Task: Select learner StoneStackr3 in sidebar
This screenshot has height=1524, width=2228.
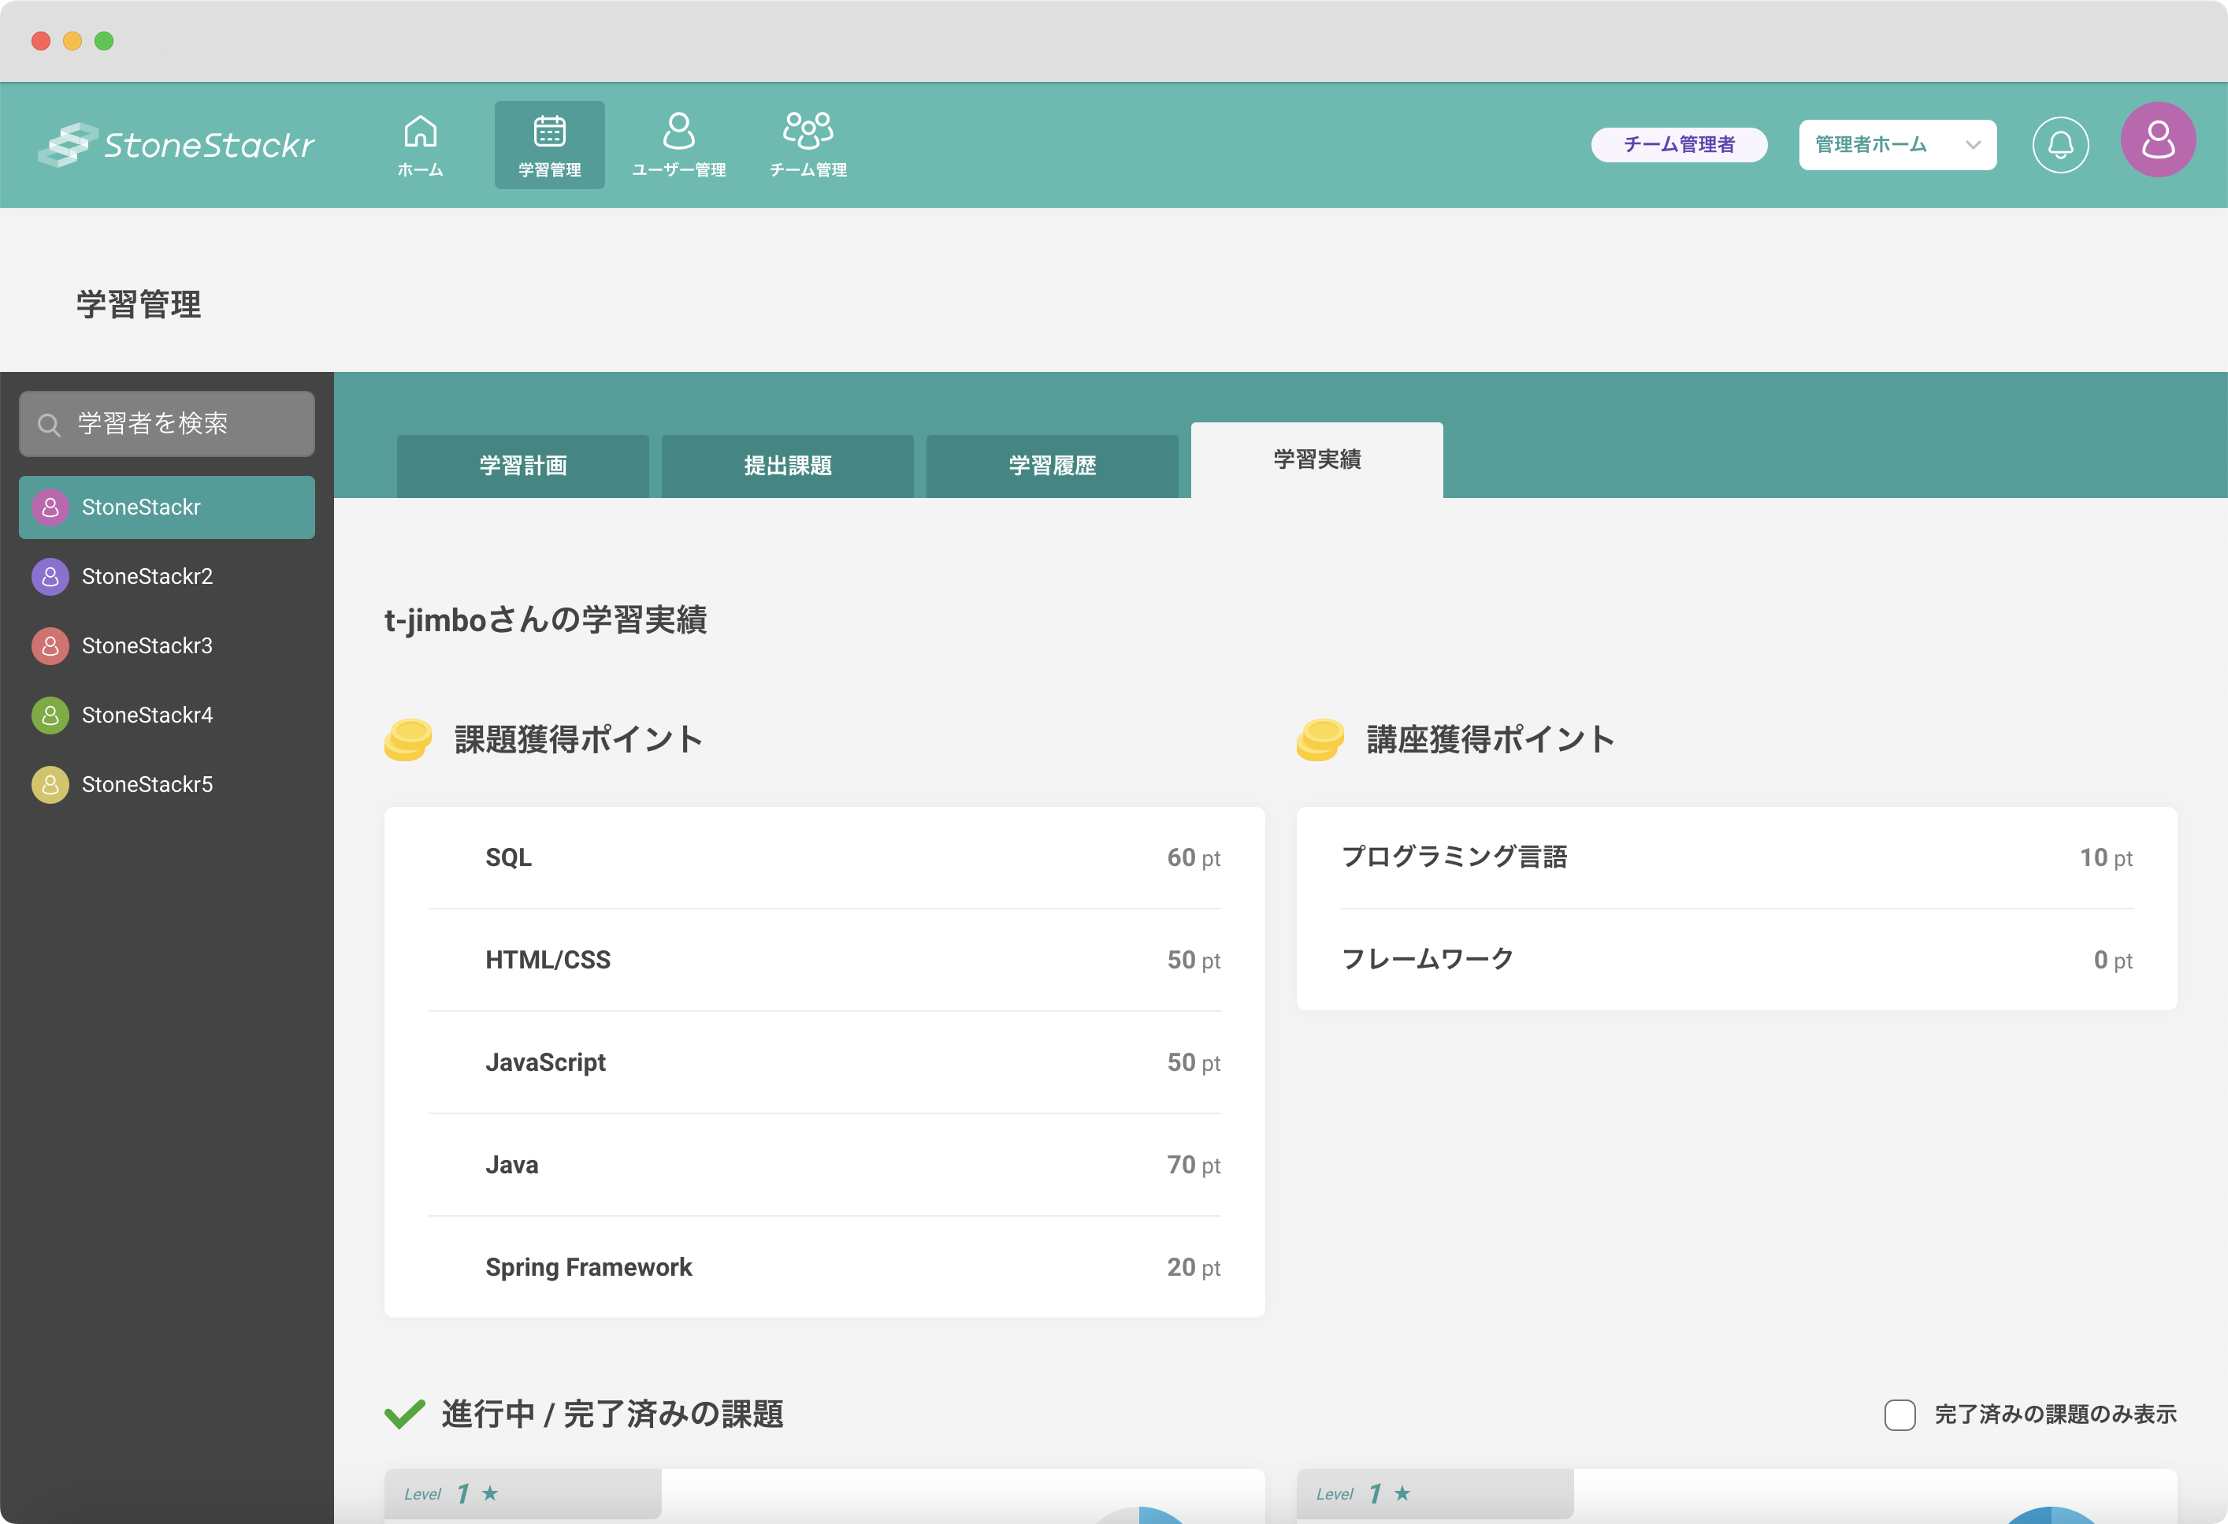Action: [x=167, y=646]
